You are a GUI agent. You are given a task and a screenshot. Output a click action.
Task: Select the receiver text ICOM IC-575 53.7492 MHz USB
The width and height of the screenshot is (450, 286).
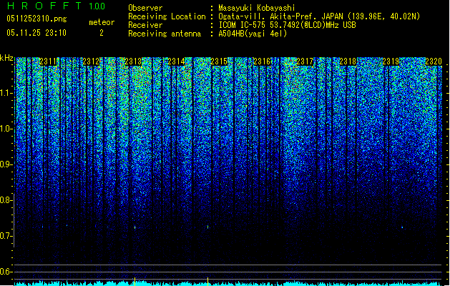pyautogui.click(x=288, y=25)
